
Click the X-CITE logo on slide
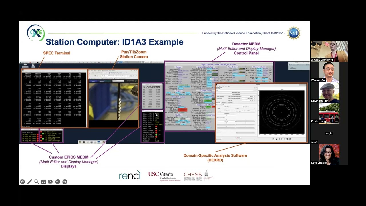coord(36,33)
